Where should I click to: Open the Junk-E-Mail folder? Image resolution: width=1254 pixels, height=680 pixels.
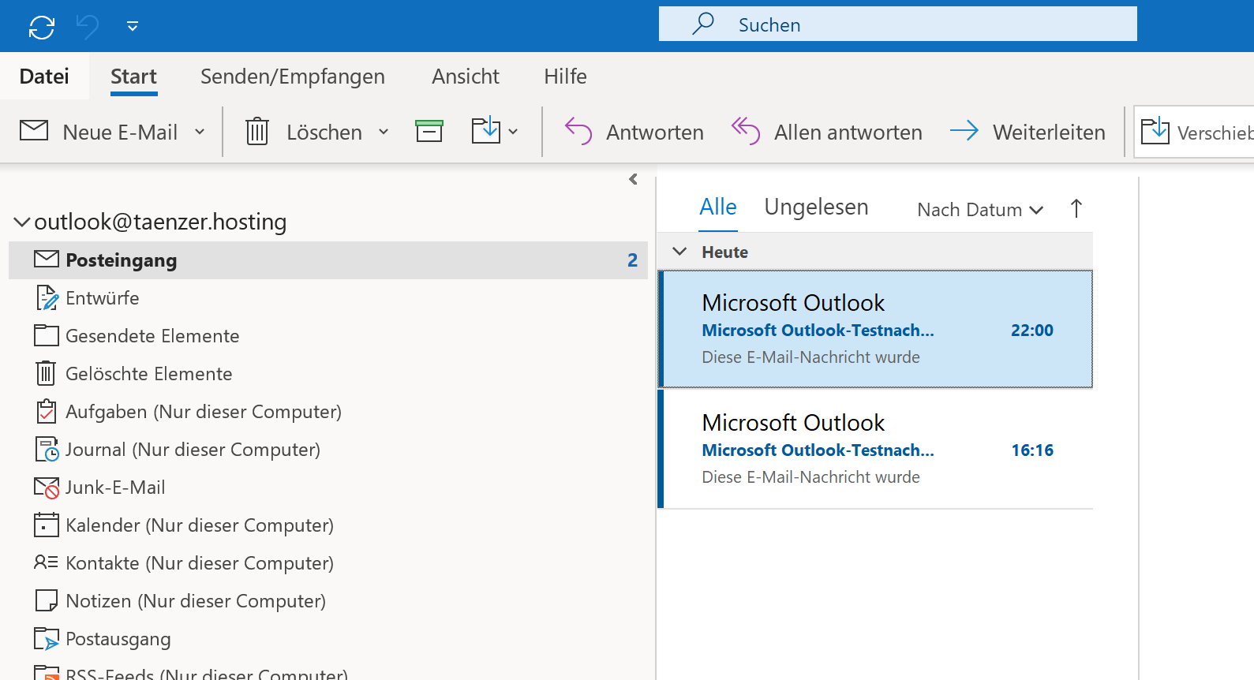tap(115, 488)
